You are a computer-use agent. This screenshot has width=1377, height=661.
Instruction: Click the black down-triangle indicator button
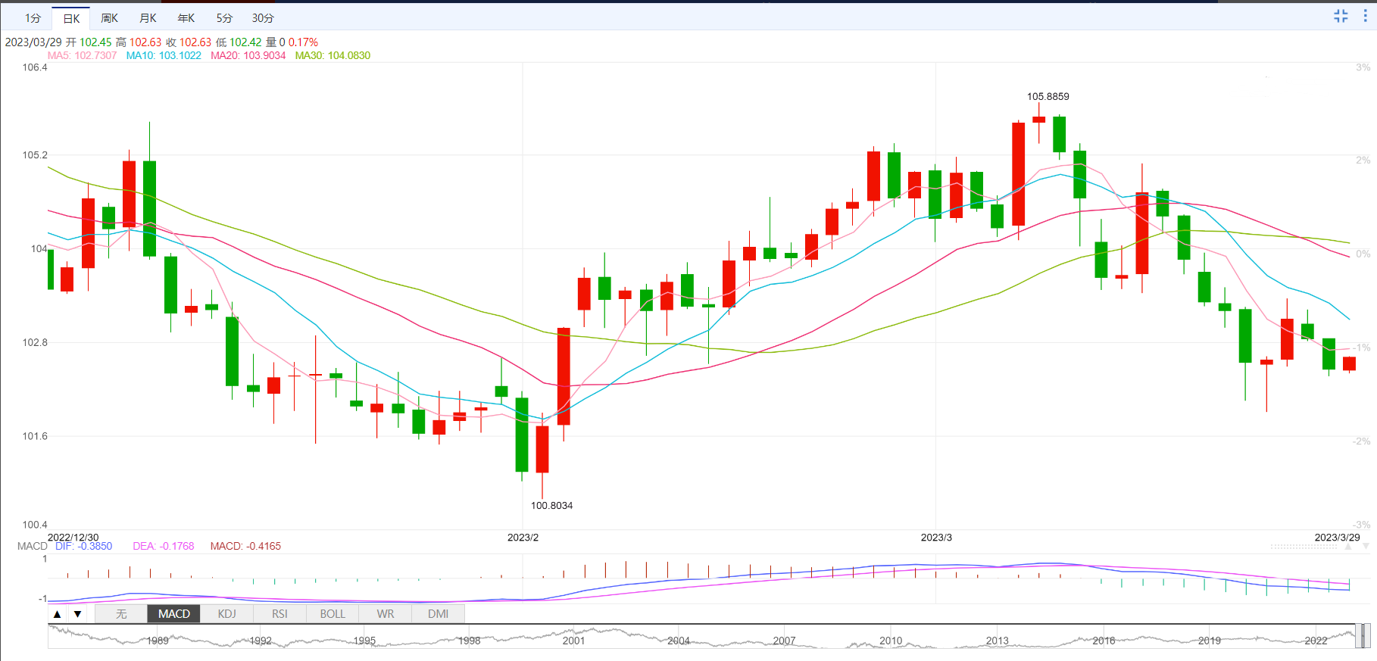click(77, 614)
